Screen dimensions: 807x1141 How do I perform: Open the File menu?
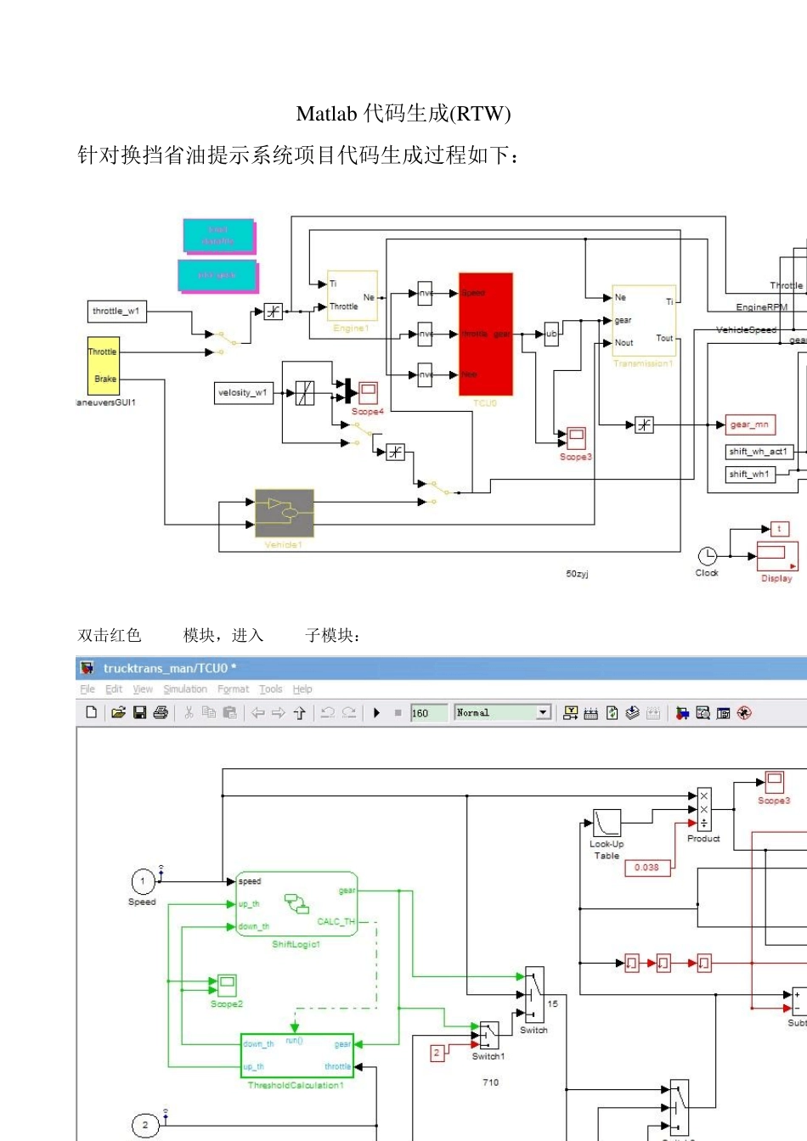tap(87, 689)
